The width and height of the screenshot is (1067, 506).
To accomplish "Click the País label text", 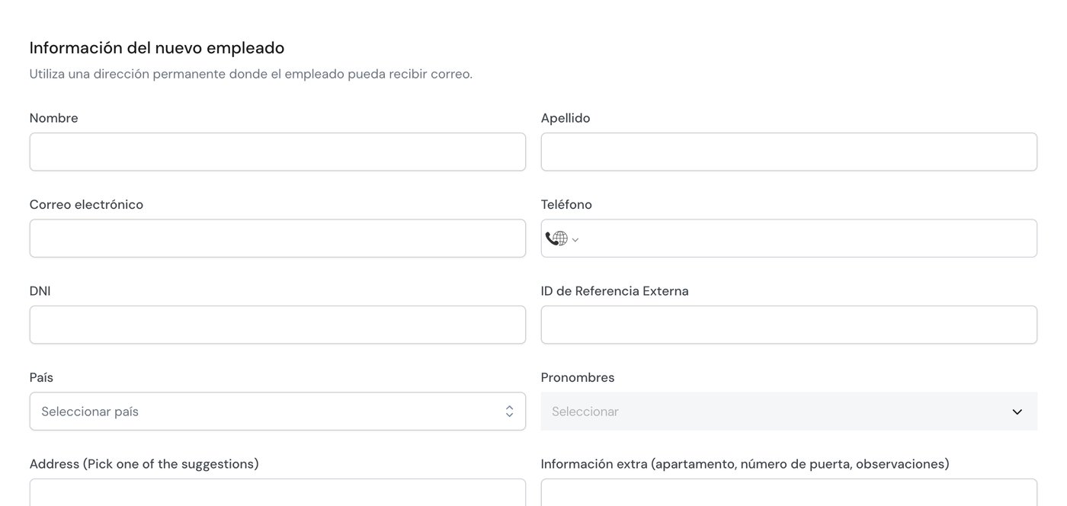I will pyautogui.click(x=41, y=377).
